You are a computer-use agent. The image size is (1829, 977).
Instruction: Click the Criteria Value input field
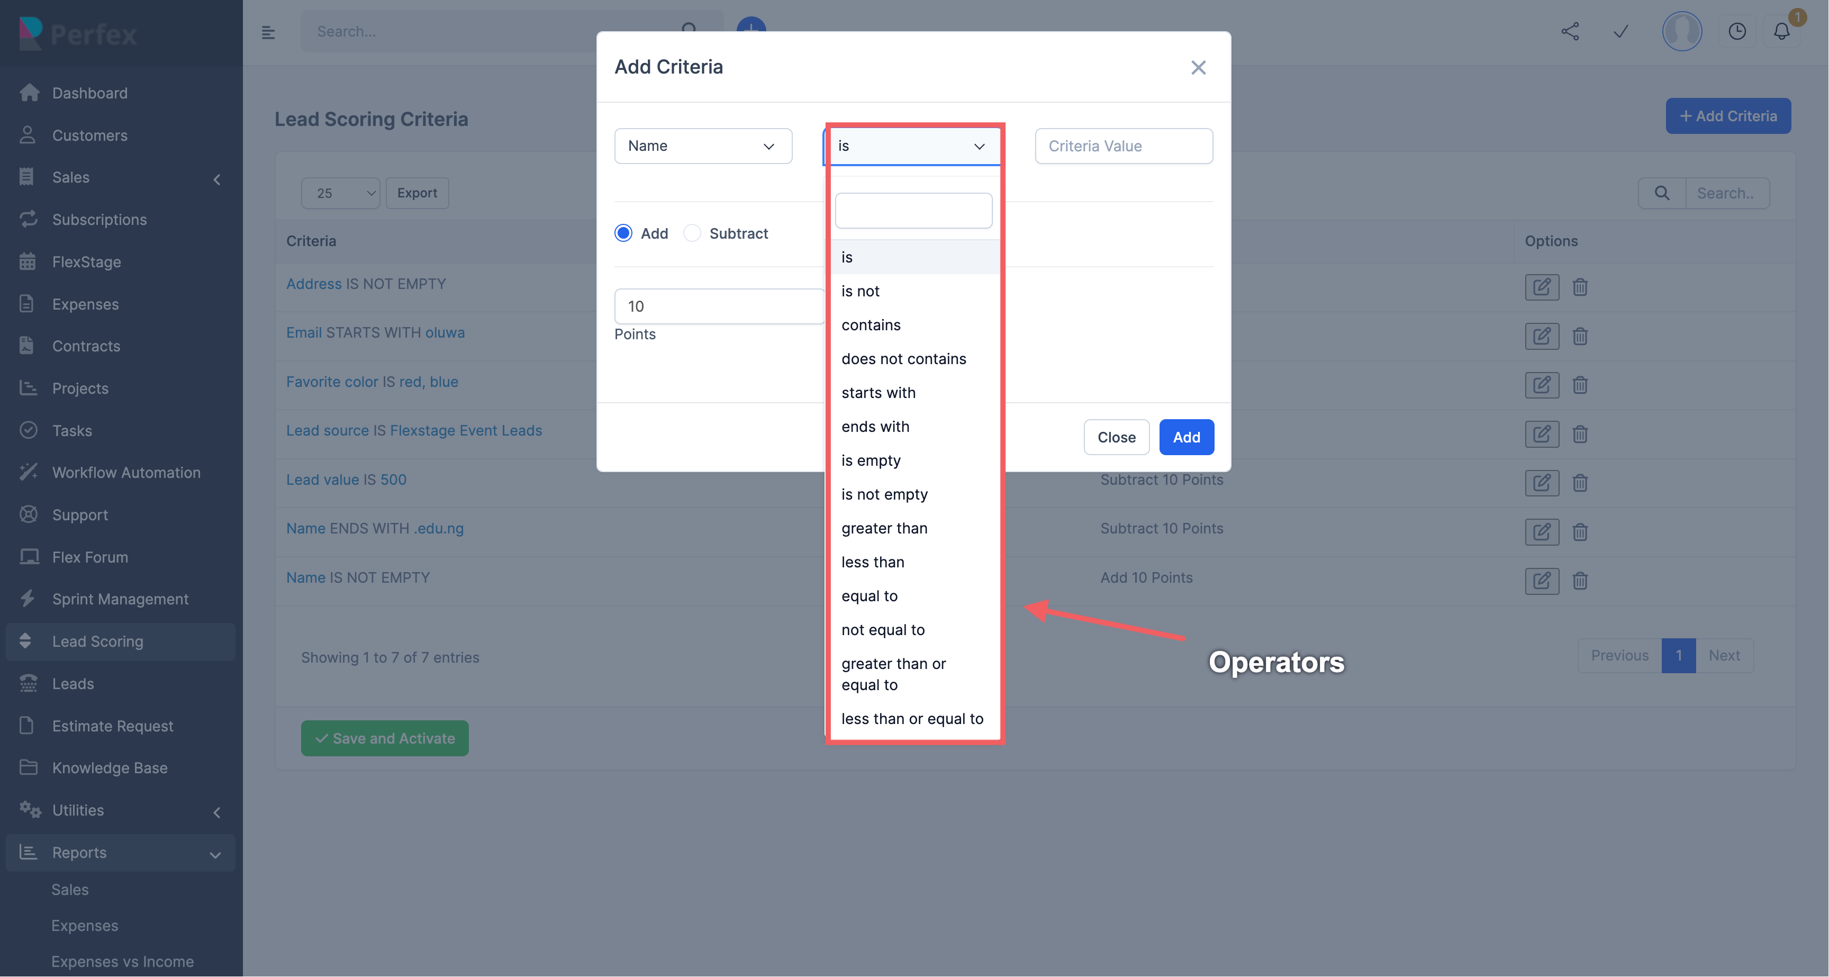click(x=1123, y=146)
